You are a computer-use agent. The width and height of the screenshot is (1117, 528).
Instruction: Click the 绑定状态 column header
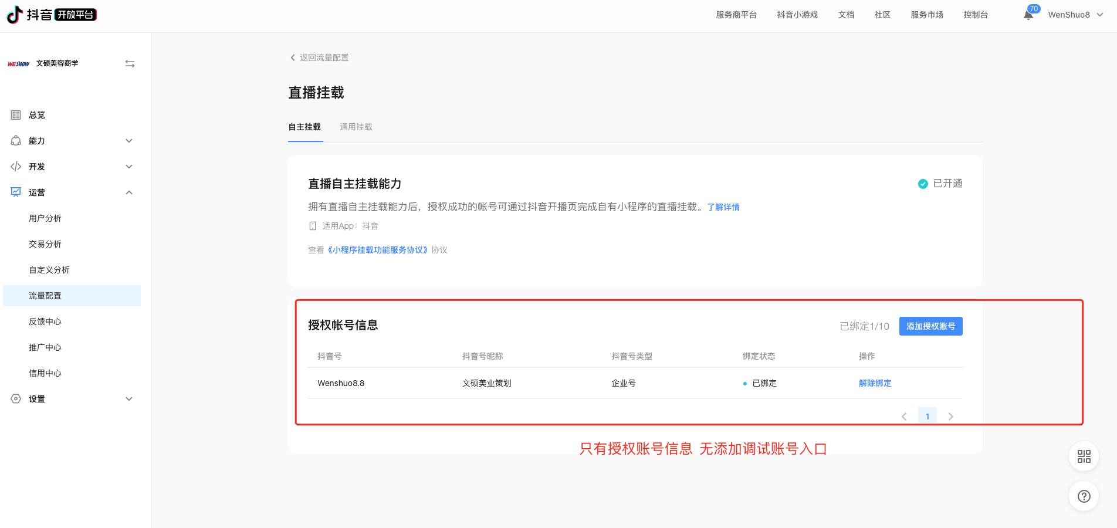(x=759, y=356)
